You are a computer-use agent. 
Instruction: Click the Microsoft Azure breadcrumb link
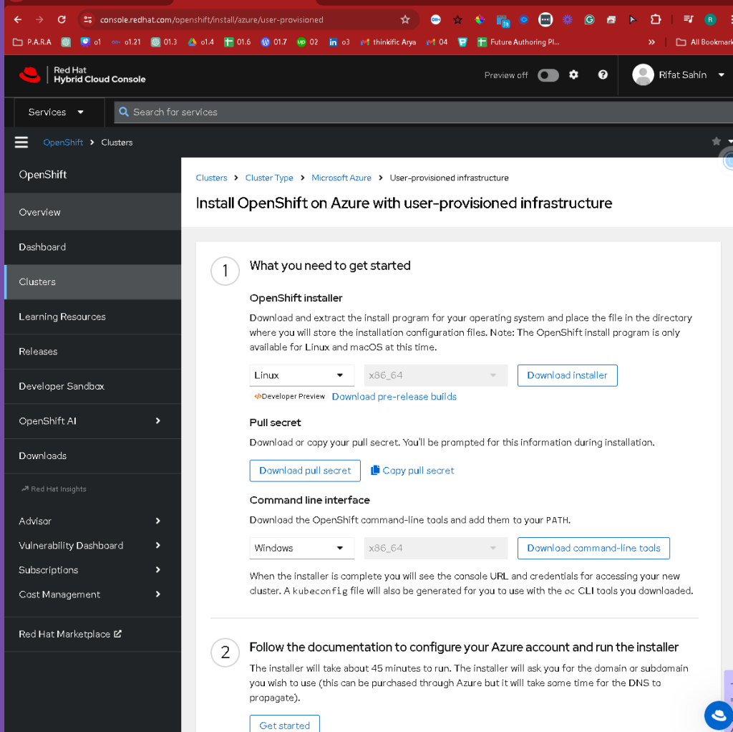[x=341, y=178]
